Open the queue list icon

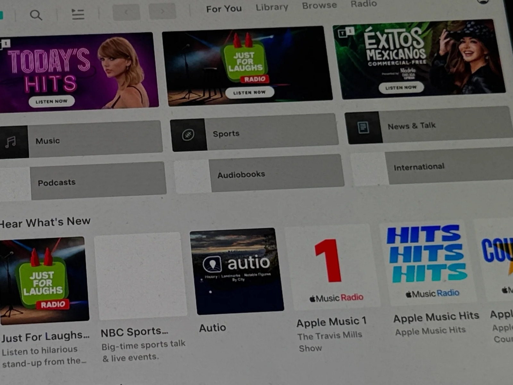coord(78,14)
